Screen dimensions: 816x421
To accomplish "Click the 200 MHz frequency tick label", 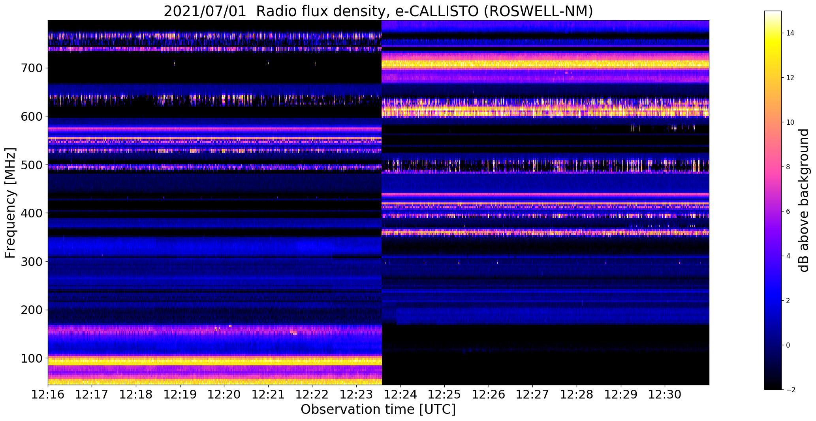I will (x=31, y=310).
